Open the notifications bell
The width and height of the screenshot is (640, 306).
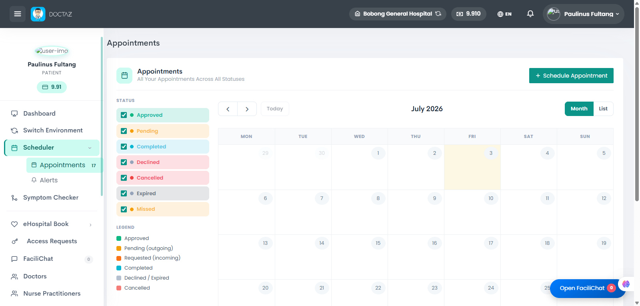tap(530, 14)
